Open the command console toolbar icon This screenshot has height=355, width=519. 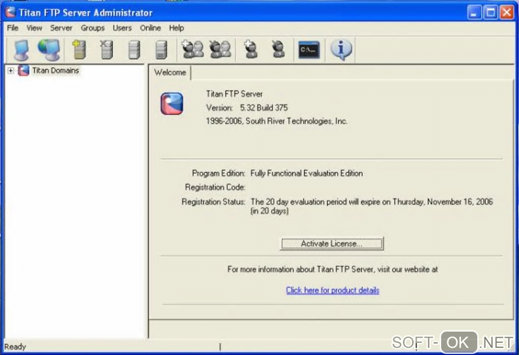[309, 50]
